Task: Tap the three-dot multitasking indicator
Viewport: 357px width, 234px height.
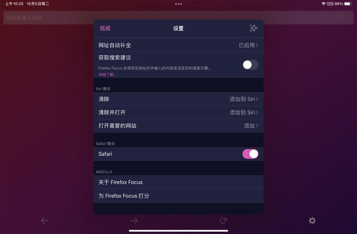Action: coord(178,4)
